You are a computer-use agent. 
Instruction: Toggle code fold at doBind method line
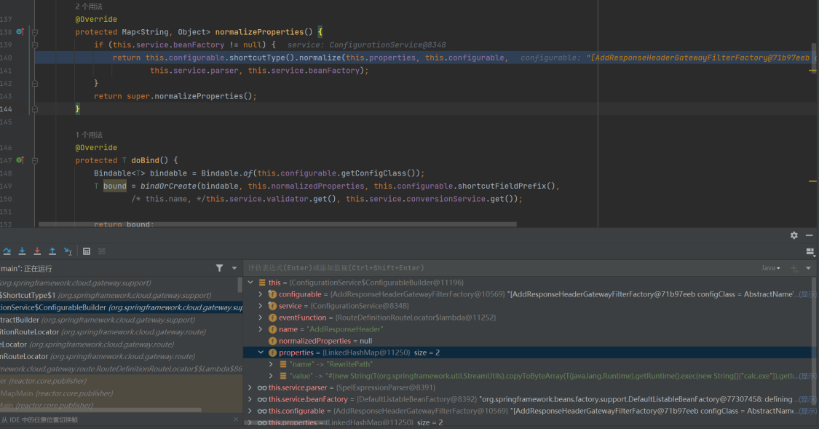coord(35,160)
